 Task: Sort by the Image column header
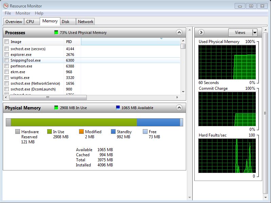[16, 42]
